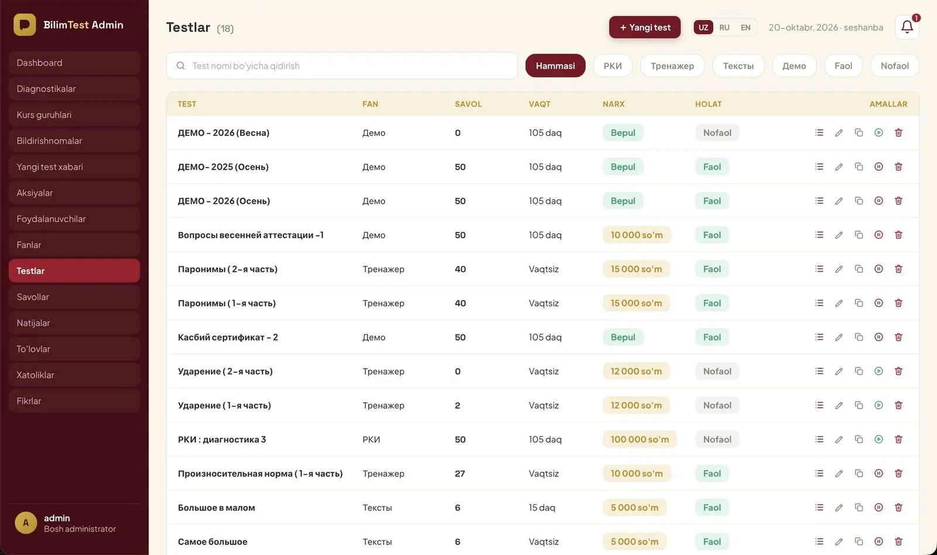Delete the Большое в малом test
Image resolution: width=937 pixels, height=555 pixels.
click(898, 508)
